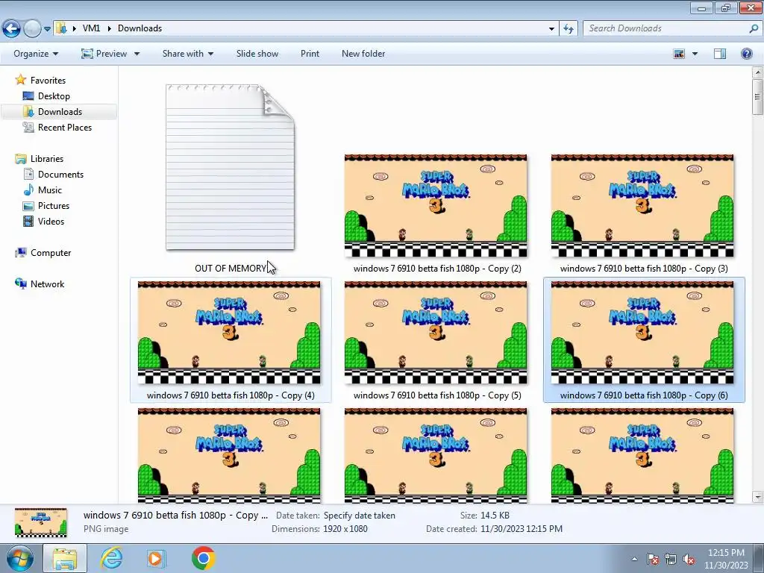Expand the arrow between VM1 and Downloads

coord(109,28)
